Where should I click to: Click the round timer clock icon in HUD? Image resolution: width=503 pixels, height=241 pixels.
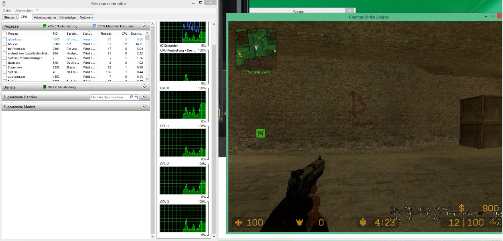363,222
